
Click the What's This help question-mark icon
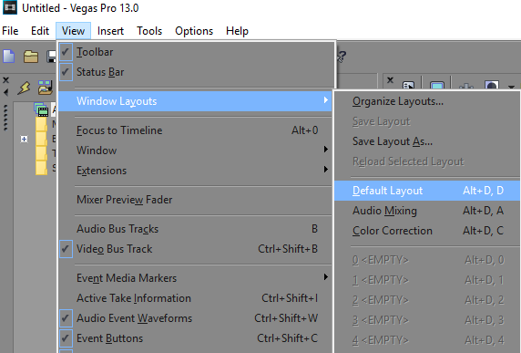click(342, 57)
